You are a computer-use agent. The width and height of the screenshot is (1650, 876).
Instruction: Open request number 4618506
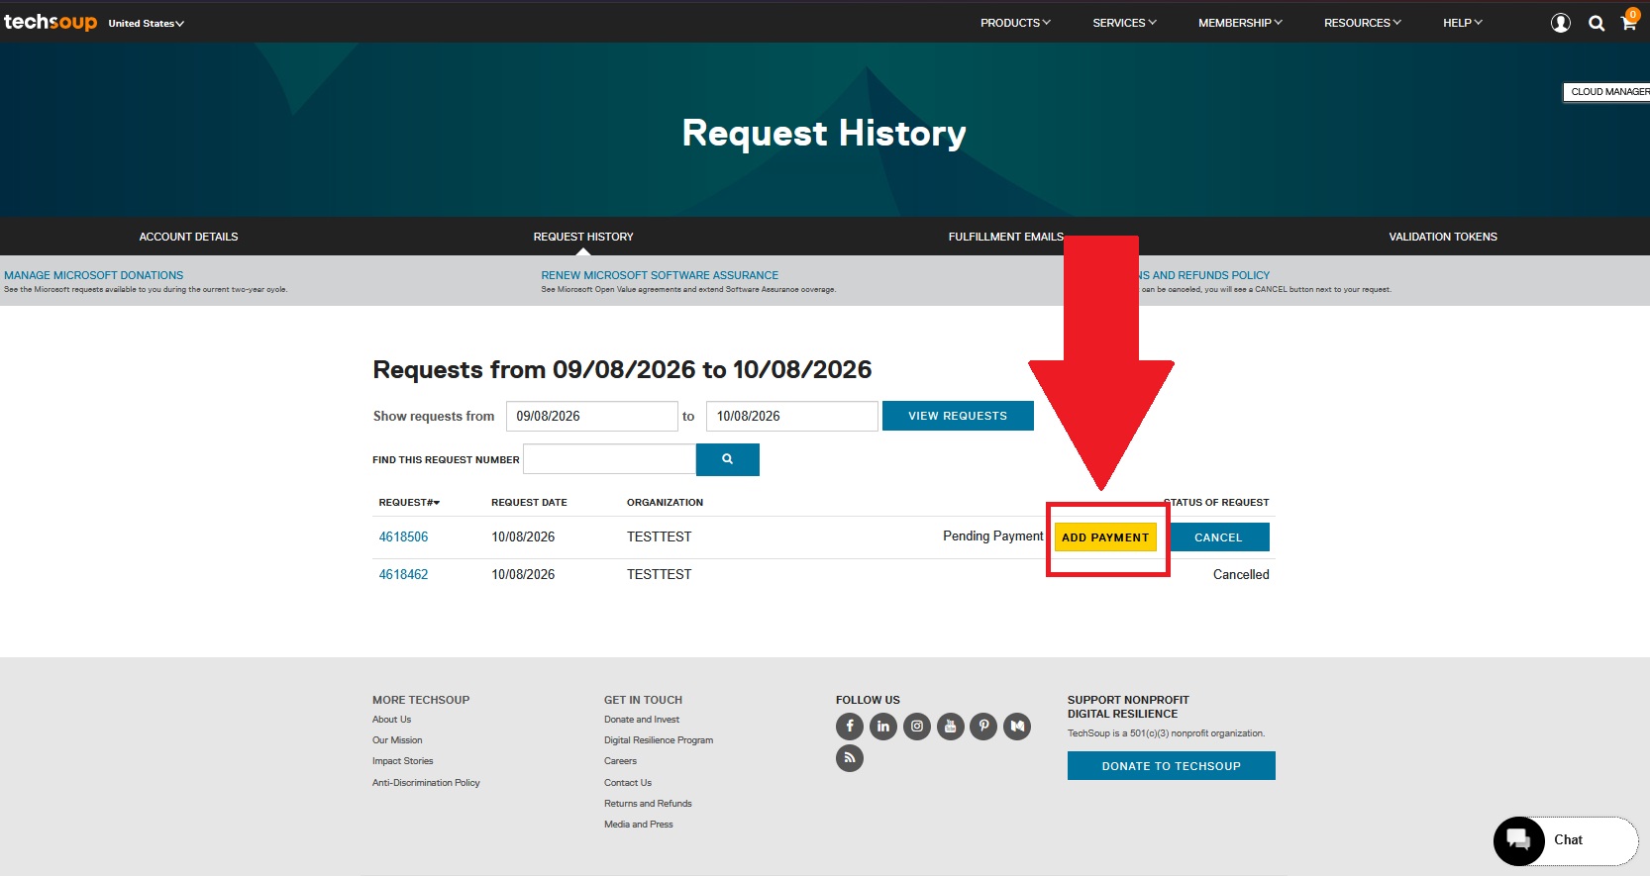[x=404, y=536]
